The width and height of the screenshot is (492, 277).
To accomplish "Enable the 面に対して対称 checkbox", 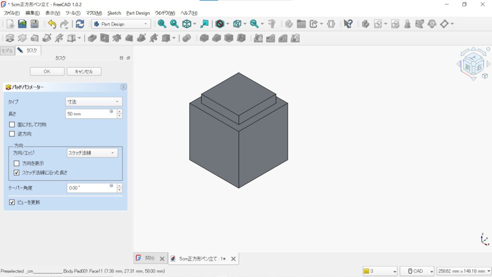I will point(12,125).
